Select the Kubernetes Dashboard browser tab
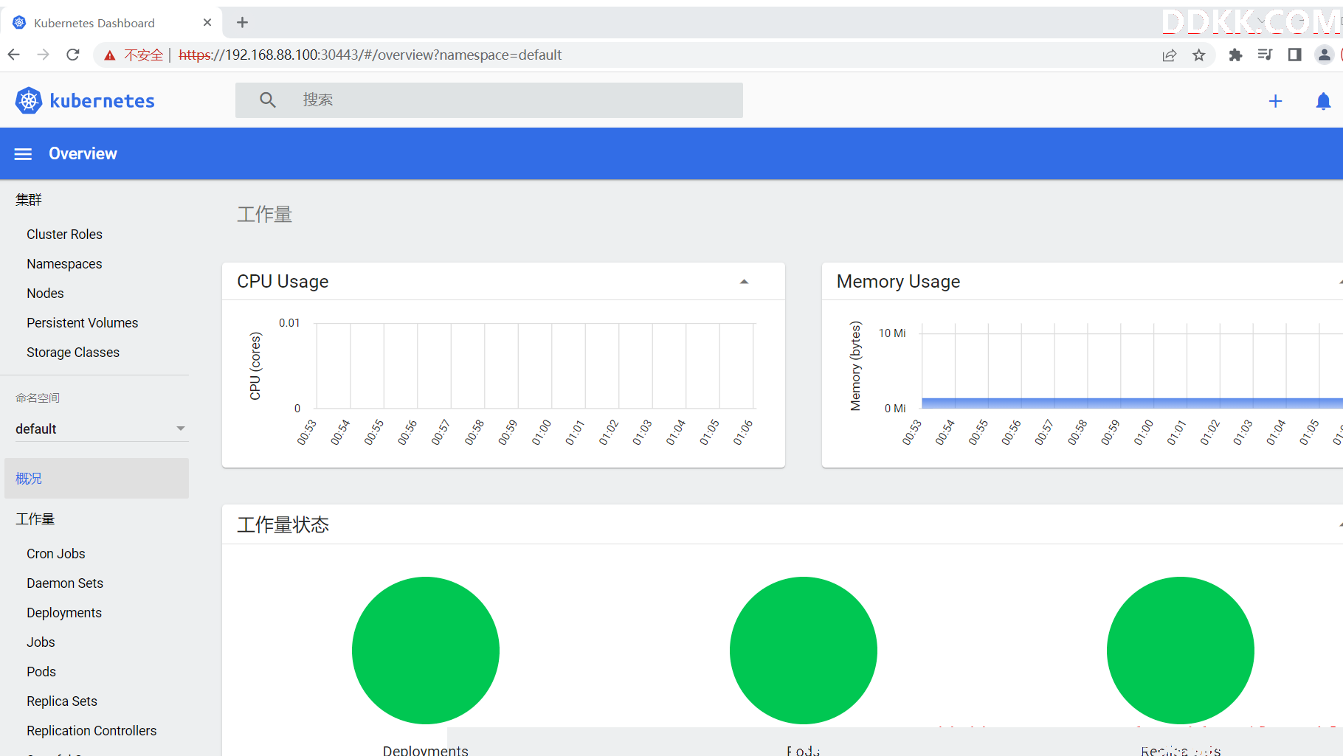This screenshot has height=756, width=1343. click(x=111, y=23)
